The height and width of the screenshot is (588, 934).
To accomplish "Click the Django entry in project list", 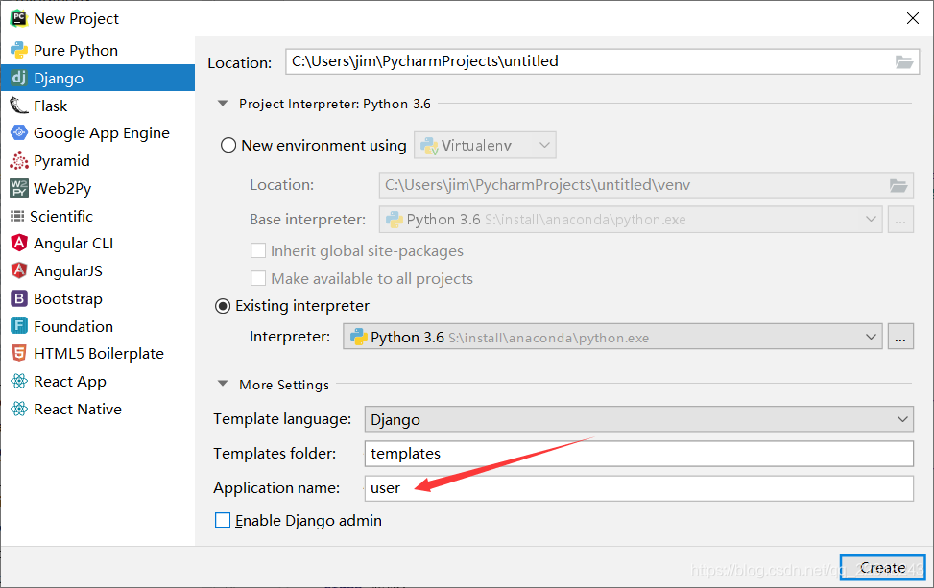I will click(98, 78).
